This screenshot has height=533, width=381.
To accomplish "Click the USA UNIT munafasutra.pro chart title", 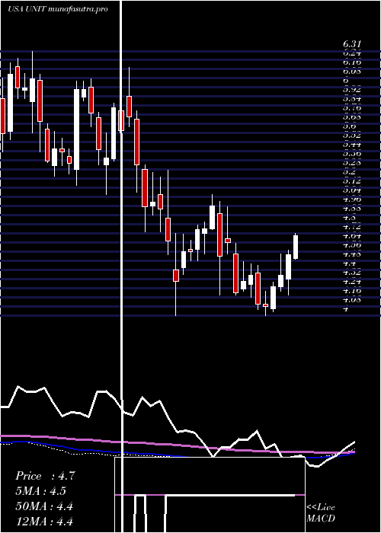I will (x=58, y=9).
